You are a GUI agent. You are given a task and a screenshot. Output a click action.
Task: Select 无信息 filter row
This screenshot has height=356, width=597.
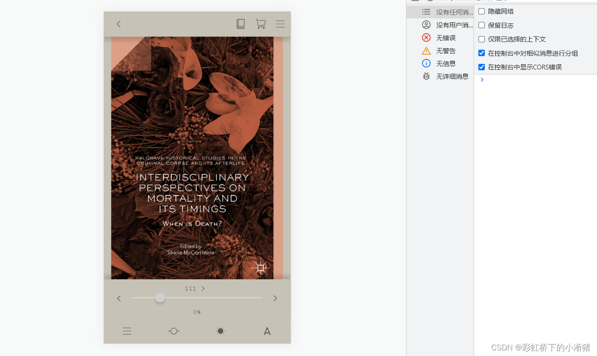tap(440, 63)
